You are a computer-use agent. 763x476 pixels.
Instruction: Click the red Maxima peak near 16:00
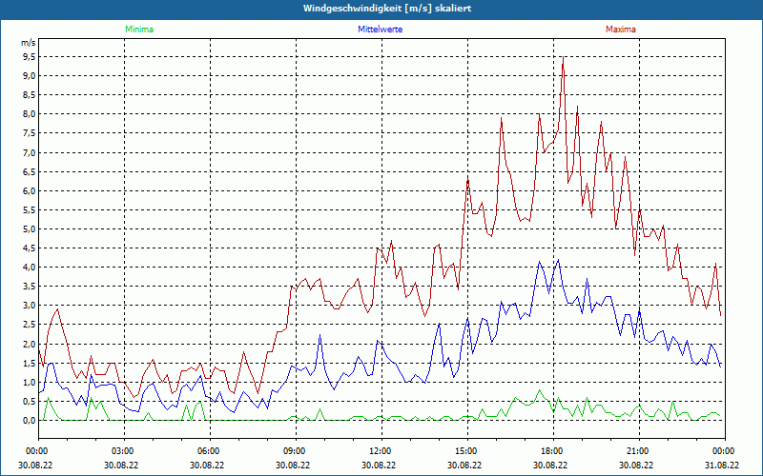(x=502, y=117)
